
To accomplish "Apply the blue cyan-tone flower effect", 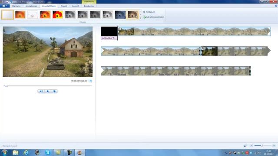I will [120, 15].
